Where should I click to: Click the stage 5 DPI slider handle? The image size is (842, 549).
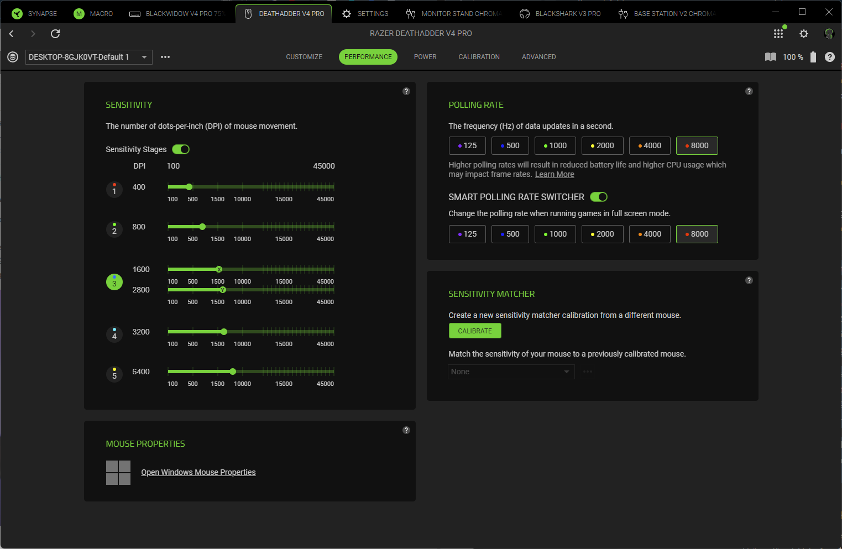click(233, 372)
